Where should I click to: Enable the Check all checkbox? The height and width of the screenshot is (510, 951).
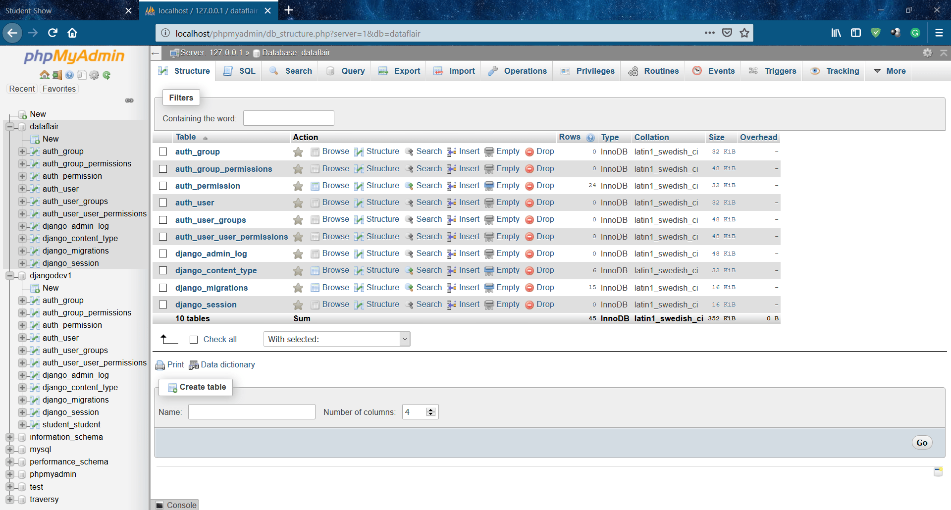pos(194,339)
